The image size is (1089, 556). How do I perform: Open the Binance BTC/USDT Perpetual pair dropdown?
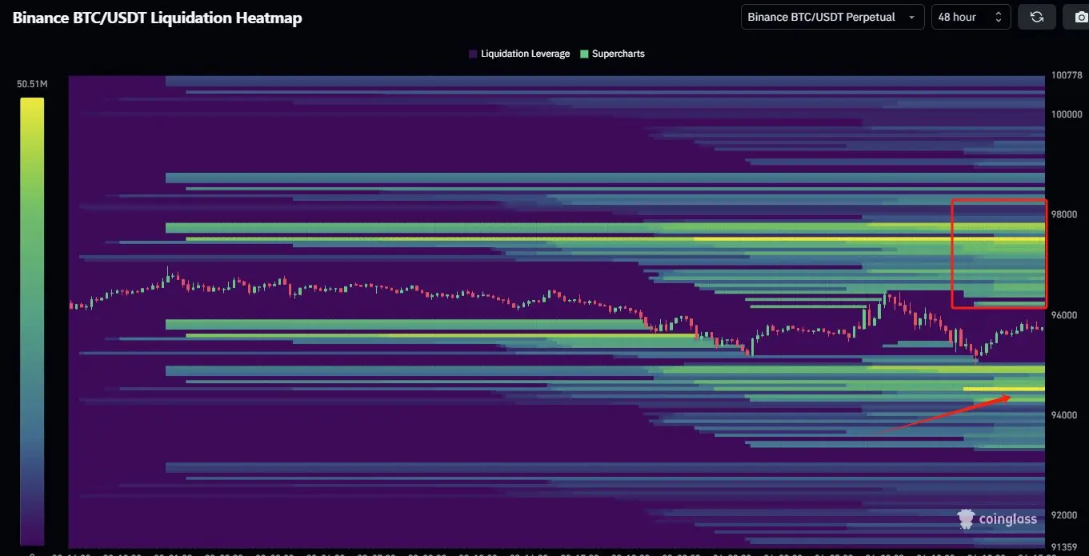click(832, 17)
